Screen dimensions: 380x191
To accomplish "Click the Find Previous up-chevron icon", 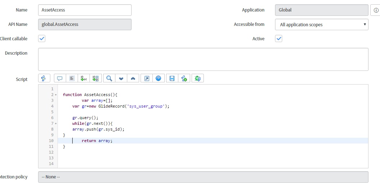I will click(x=133, y=78).
